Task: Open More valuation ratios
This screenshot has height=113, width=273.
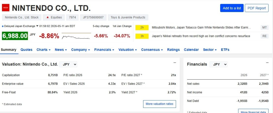Action: point(160,104)
